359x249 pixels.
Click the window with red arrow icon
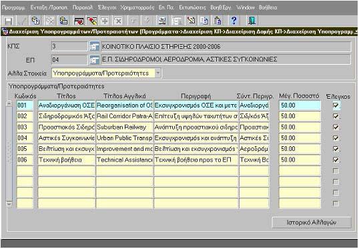point(79,21)
